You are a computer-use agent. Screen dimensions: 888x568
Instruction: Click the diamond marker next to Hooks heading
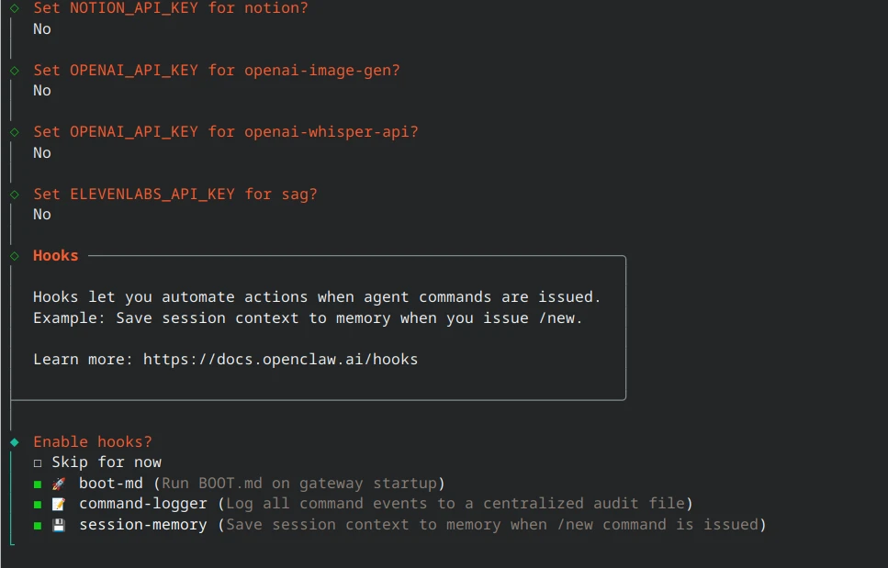[x=15, y=256]
